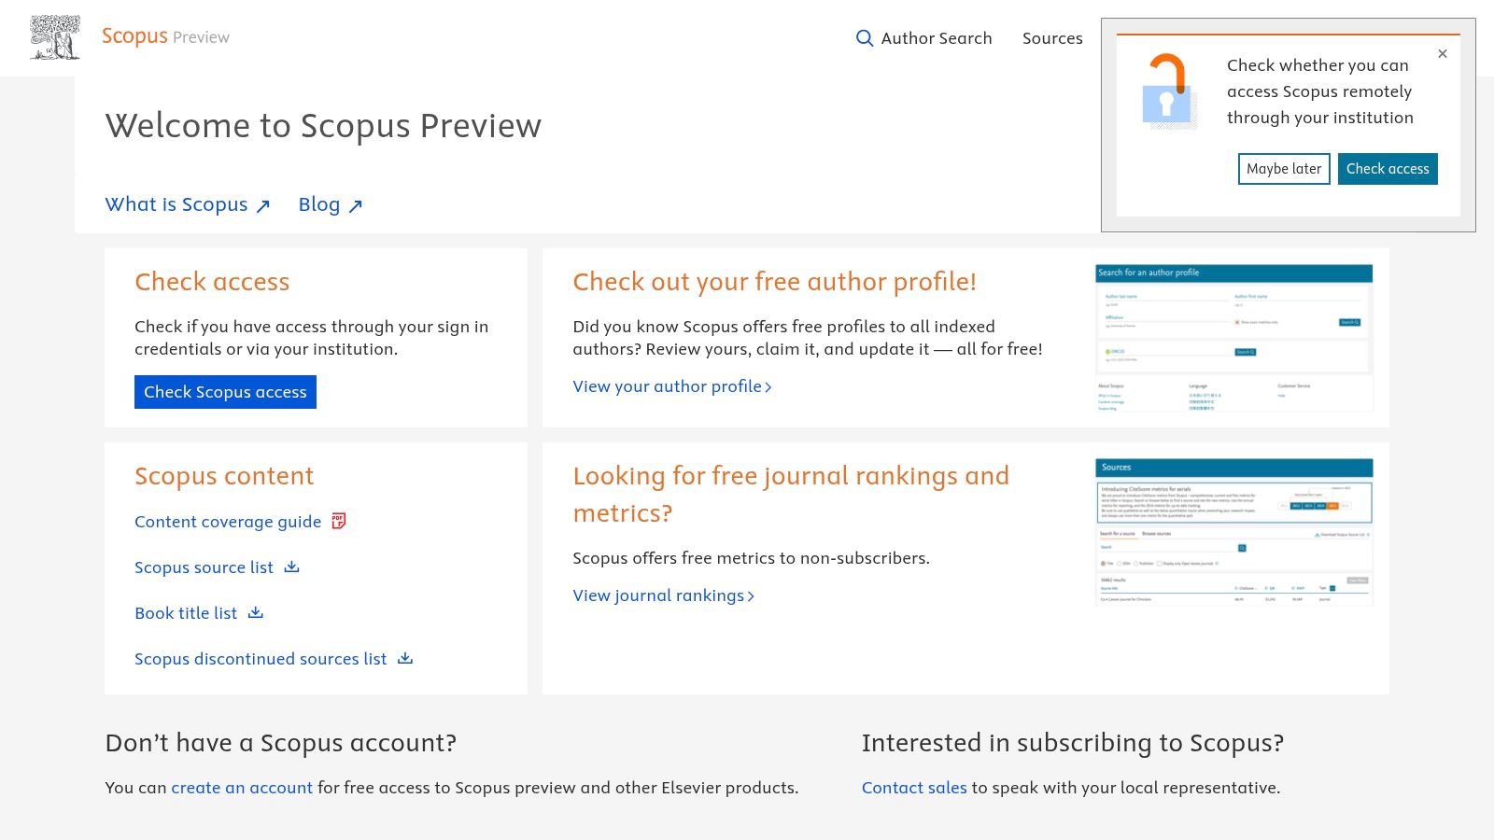The width and height of the screenshot is (1494, 840).
Task: Open the Content coverage guide link
Action: 228,522
